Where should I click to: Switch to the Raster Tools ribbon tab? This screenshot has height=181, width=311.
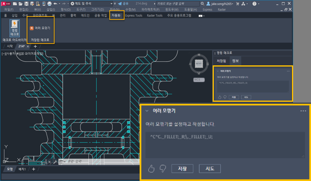(155, 15)
